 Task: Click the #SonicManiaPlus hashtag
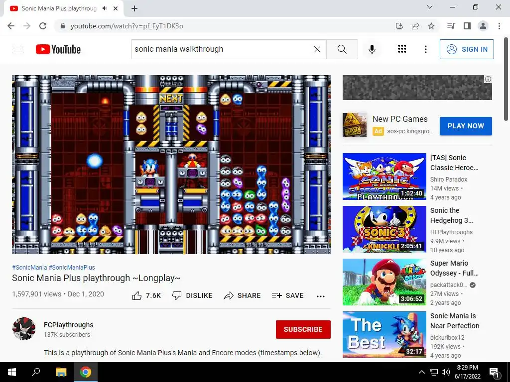click(72, 267)
